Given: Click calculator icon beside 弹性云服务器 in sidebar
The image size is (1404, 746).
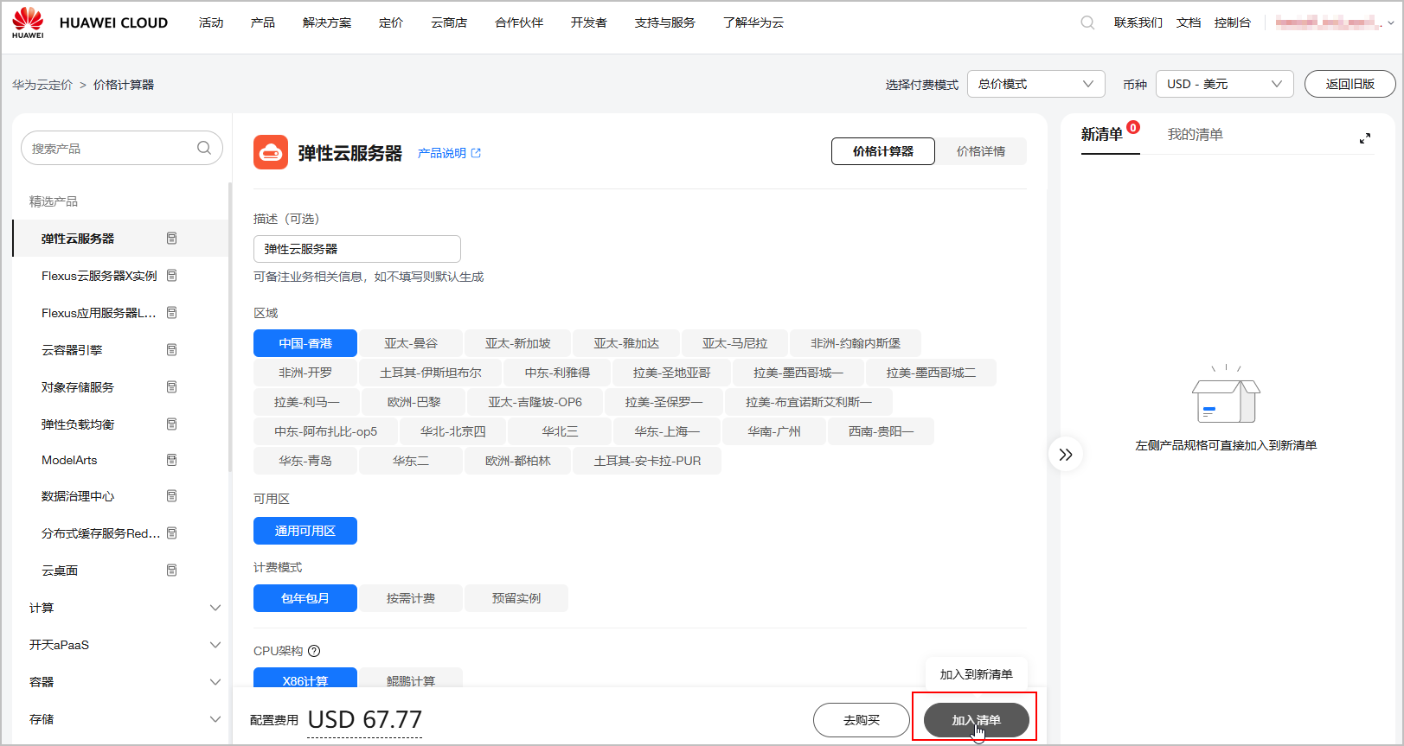Looking at the screenshot, I should click(171, 239).
